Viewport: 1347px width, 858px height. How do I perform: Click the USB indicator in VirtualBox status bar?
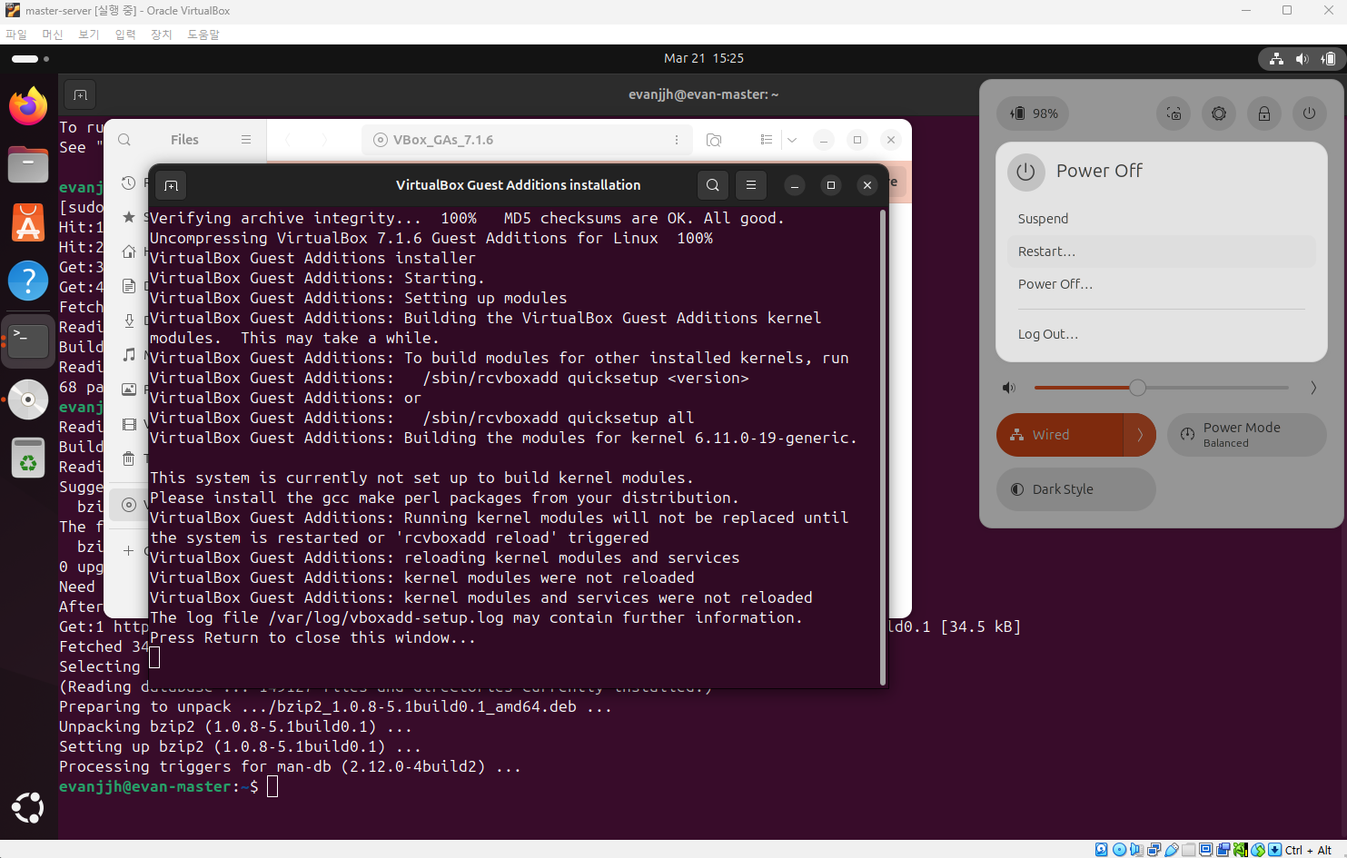point(1172,850)
